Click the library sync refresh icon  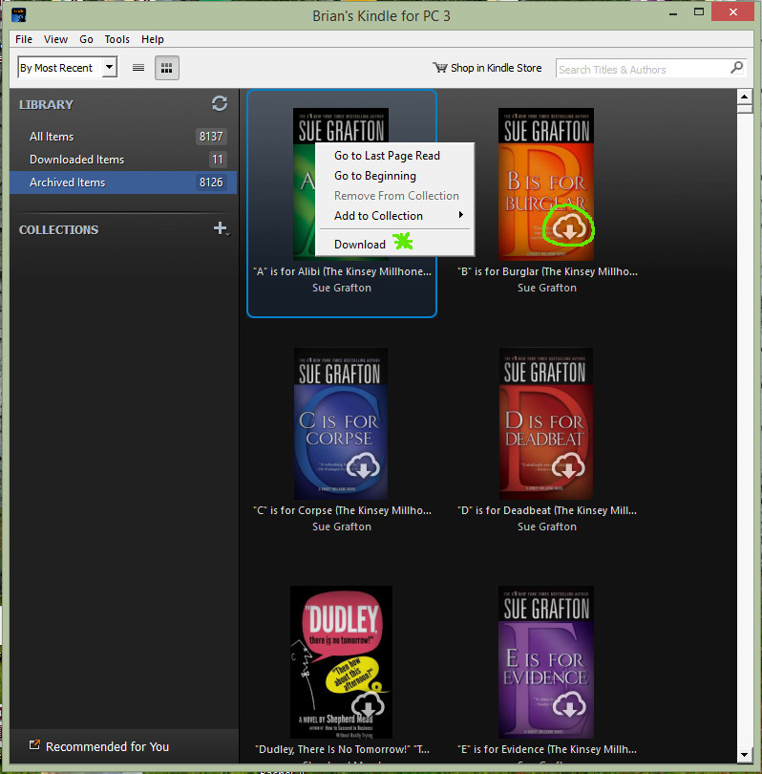(220, 103)
